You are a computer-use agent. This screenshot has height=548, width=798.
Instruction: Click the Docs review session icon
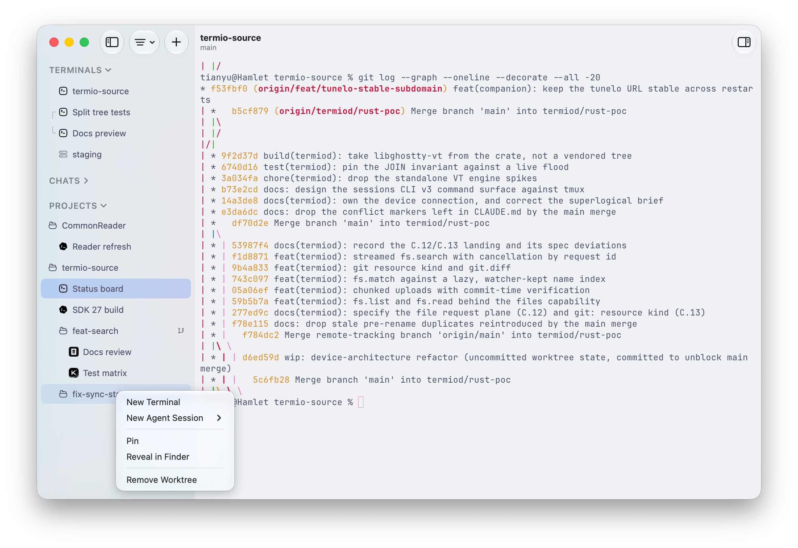[73, 352]
